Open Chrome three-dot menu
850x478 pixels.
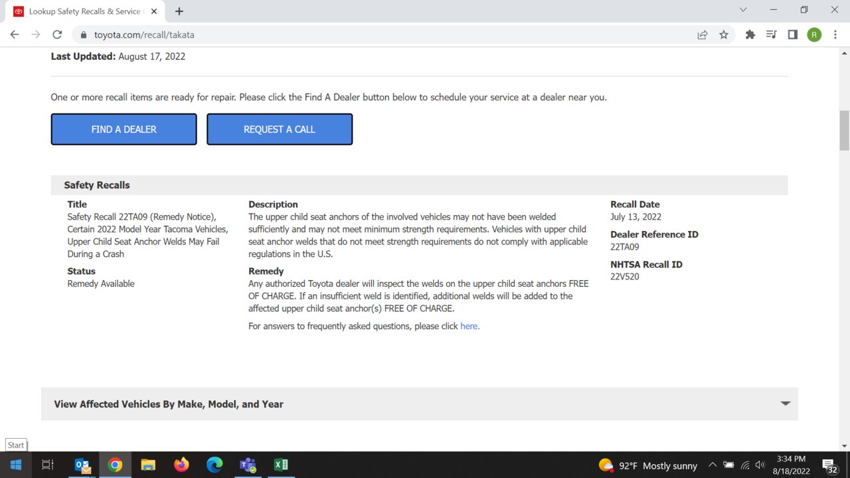[835, 35]
